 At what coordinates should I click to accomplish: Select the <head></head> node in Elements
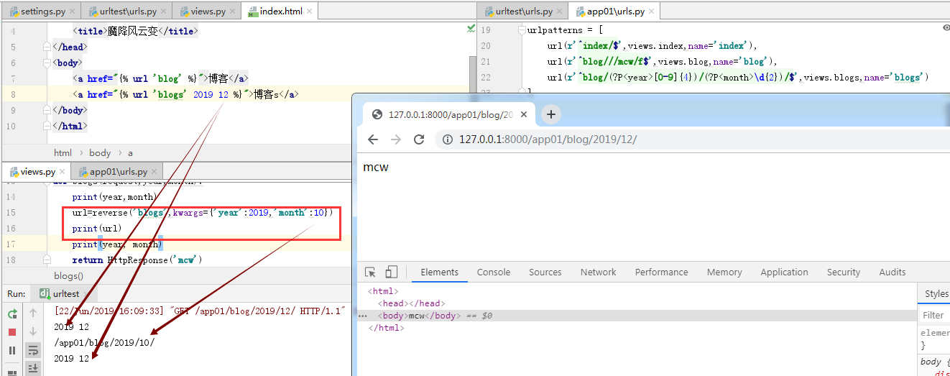pos(410,303)
